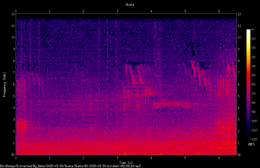Select the "-50" colorbar label
The height and width of the screenshot is (168, 260).
click(253, 75)
